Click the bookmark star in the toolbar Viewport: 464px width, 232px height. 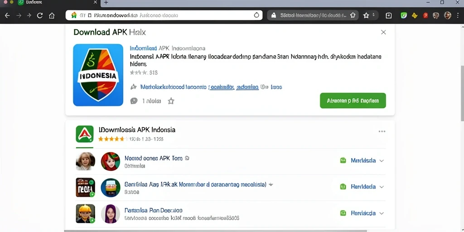pos(366,15)
